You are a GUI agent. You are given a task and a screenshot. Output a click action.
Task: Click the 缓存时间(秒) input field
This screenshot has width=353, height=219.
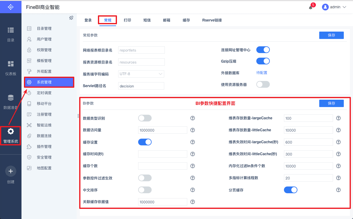click(x=163, y=154)
